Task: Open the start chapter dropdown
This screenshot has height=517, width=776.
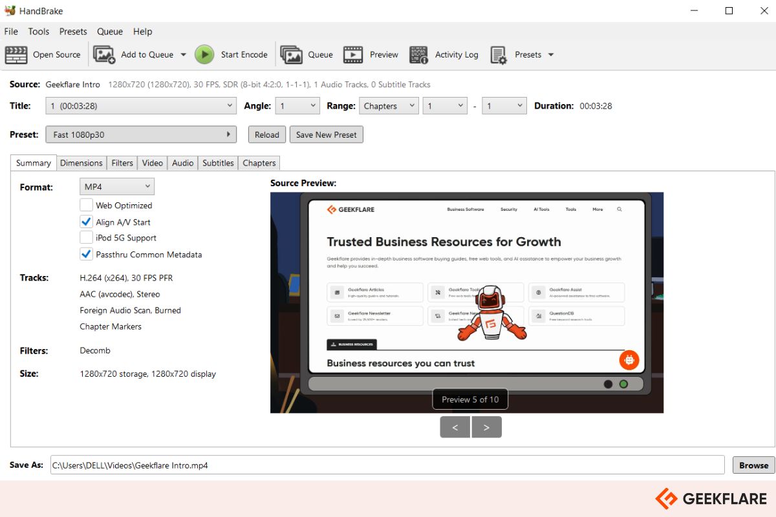Action: pyautogui.click(x=445, y=106)
